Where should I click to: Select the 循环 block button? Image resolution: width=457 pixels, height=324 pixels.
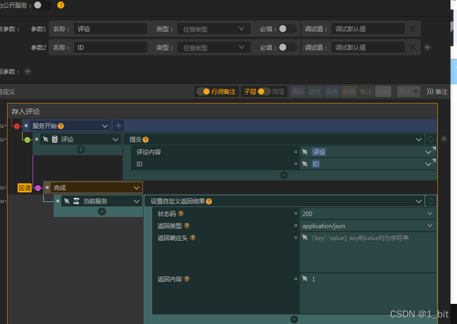pos(298,91)
